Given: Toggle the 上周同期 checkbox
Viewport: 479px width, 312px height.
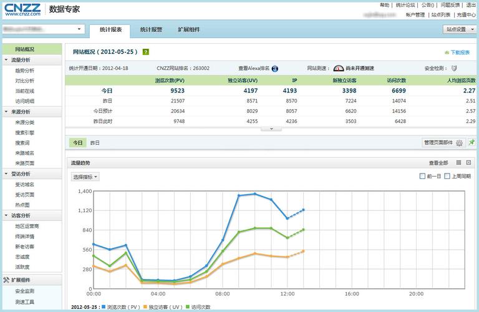Looking at the screenshot, I should [x=447, y=177].
